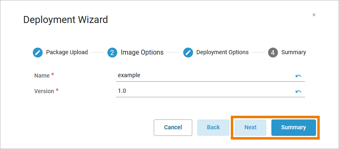Select the step 4 Summary circle
This screenshot has width=339, height=149.
point(273,53)
